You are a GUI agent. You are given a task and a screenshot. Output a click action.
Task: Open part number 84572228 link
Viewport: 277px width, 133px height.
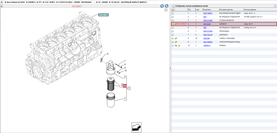[207, 24]
